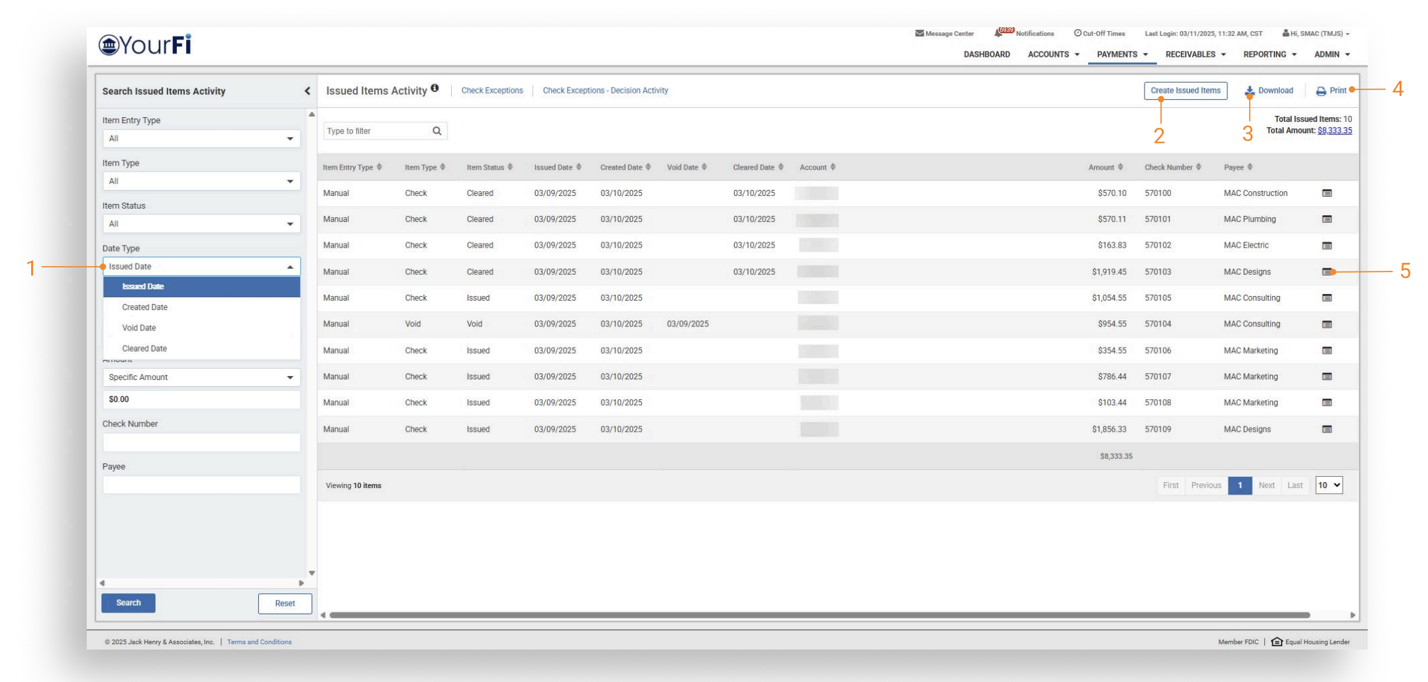Open details icon for MAC Construction row

tap(1327, 193)
